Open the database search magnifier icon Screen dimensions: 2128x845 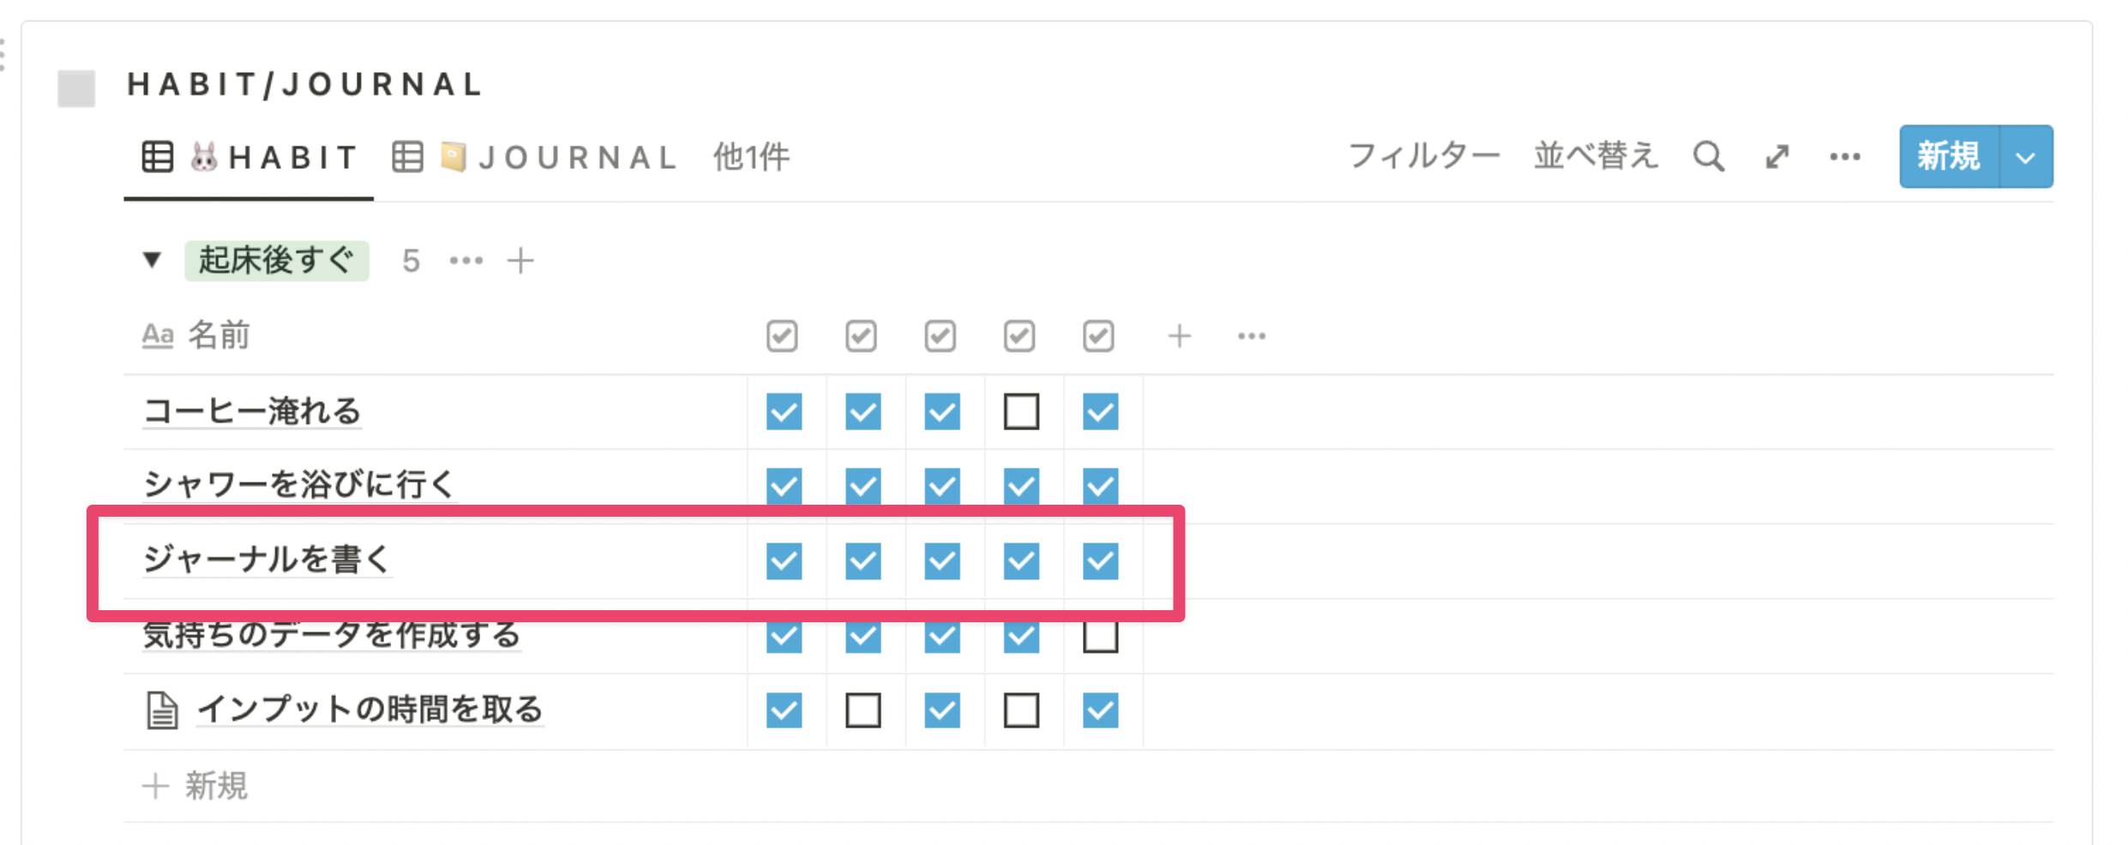[x=1708, y=157]
